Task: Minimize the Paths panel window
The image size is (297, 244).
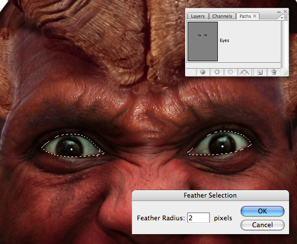Action: (279, 12)
